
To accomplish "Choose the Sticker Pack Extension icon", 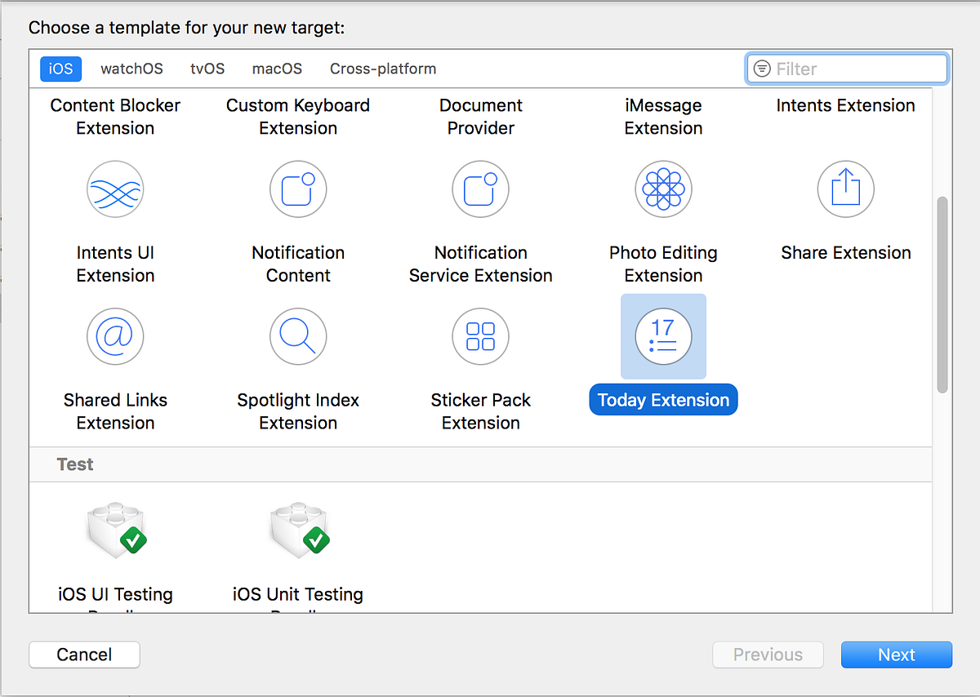I will [x=480, y=336].
